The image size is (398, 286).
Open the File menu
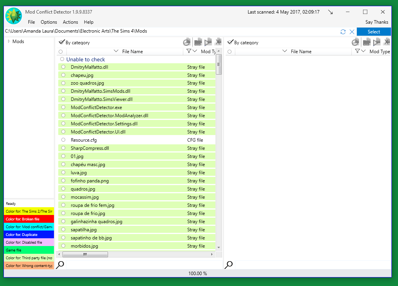(x=31, y=22)
